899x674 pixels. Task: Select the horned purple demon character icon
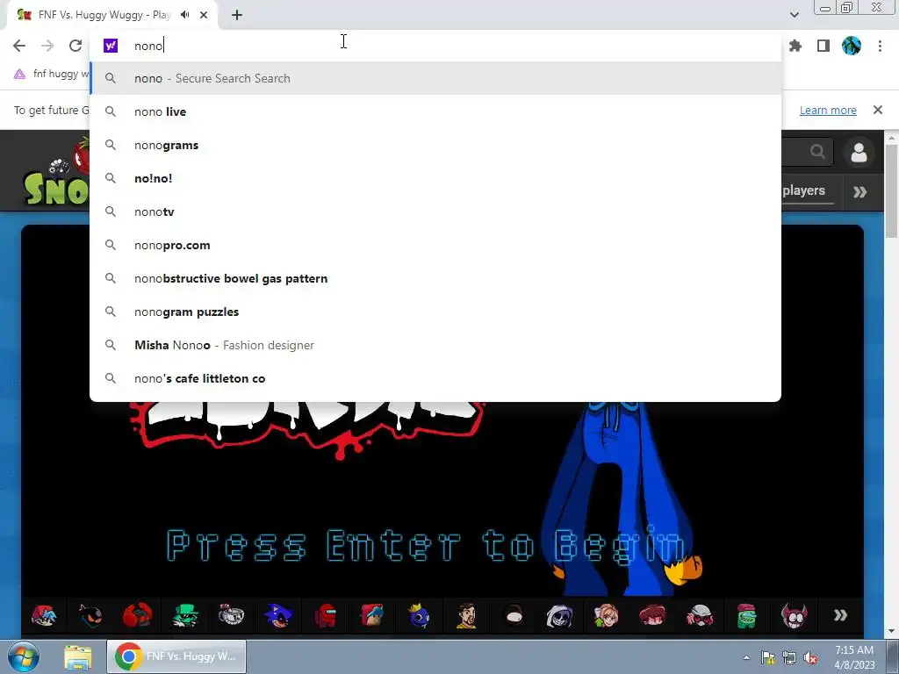click(794, 615)
